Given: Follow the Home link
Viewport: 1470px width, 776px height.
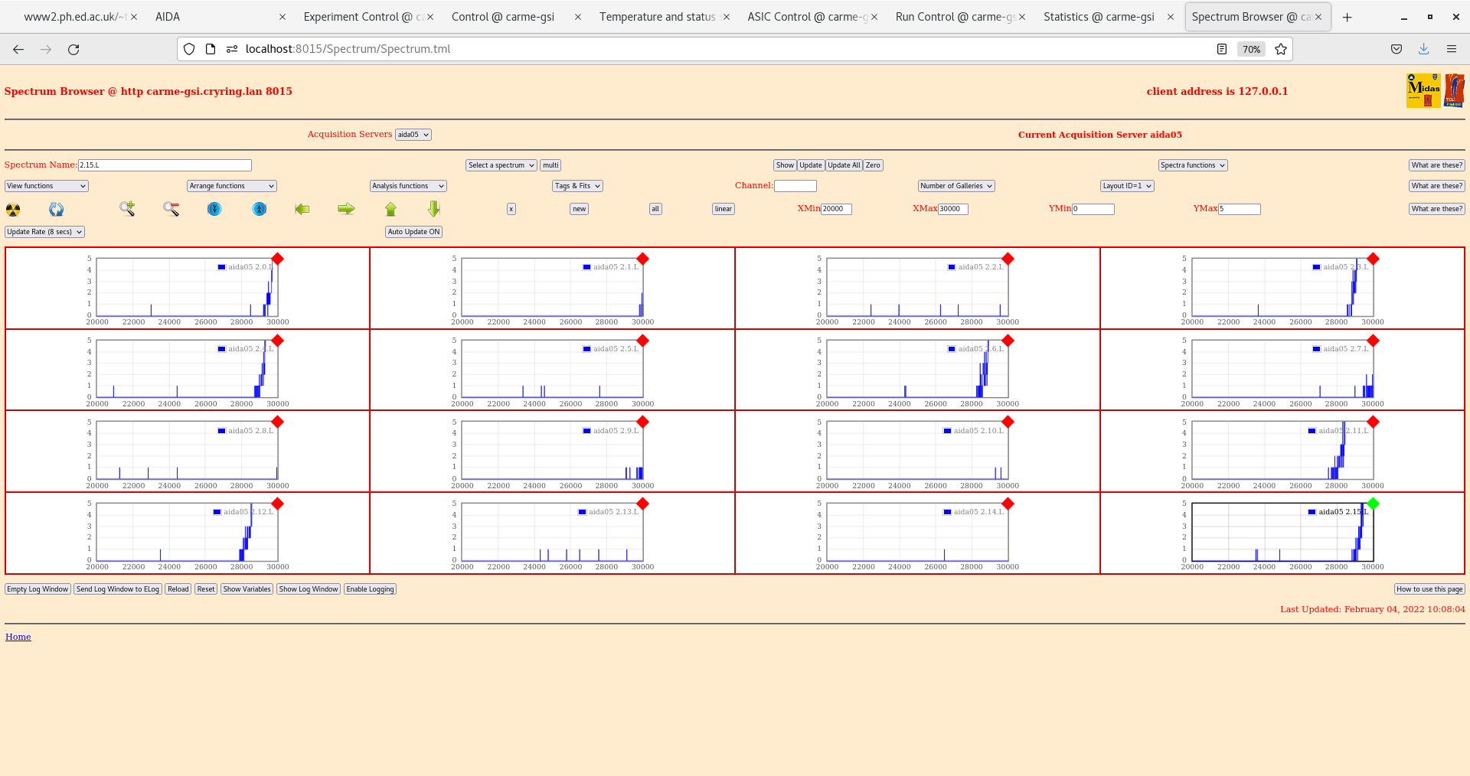Looking at the screenshot, I should click(18, 637).
